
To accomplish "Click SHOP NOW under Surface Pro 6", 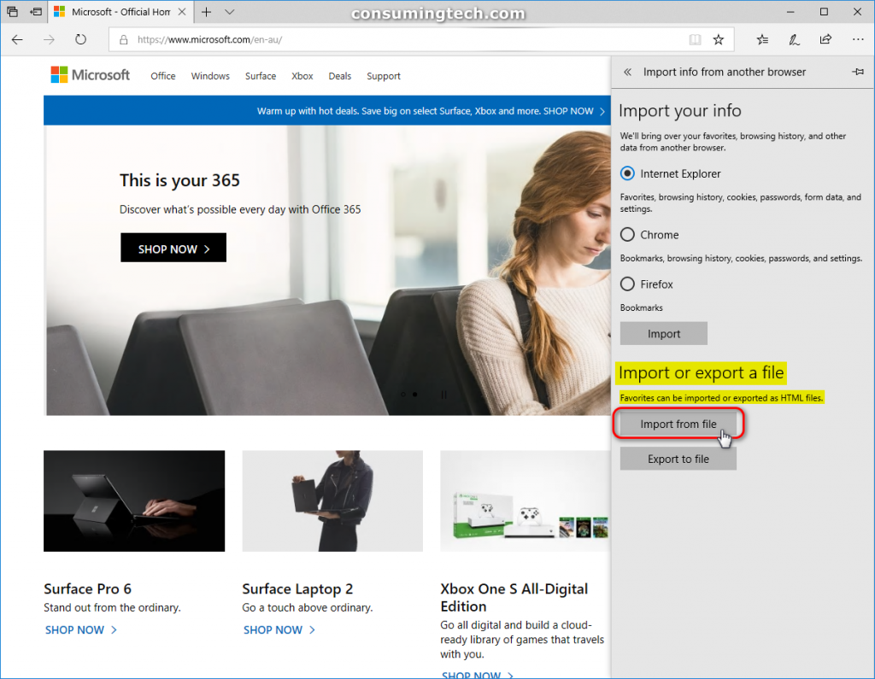I will tap(81, 630).
